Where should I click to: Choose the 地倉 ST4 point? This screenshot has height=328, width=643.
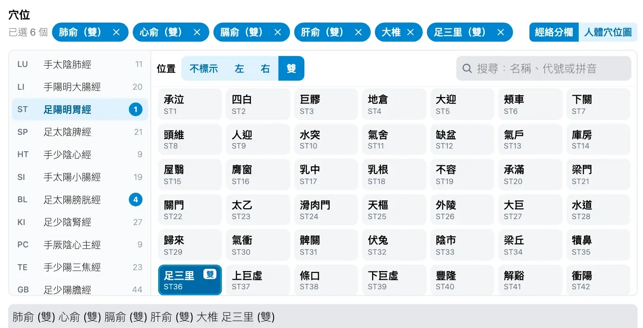pyautogui.click(x=394, y=104)
